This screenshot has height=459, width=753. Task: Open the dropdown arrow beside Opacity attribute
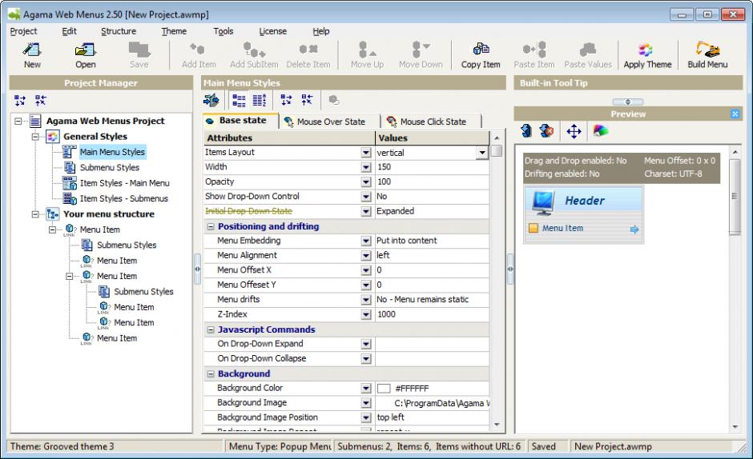tap(366, 182)
